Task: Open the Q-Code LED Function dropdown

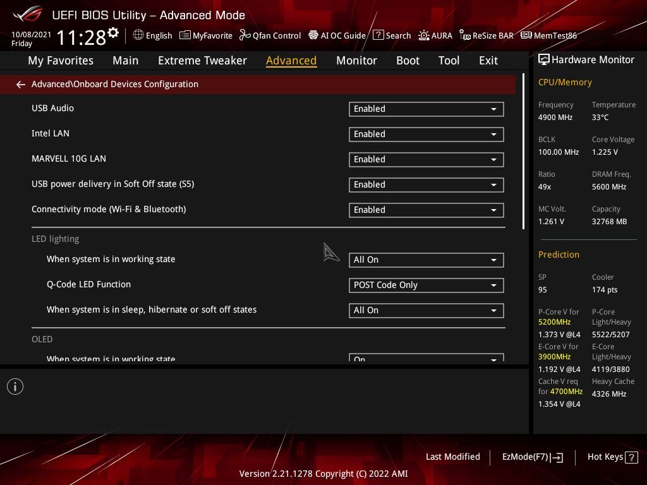Action: click(x=426, y=285)
